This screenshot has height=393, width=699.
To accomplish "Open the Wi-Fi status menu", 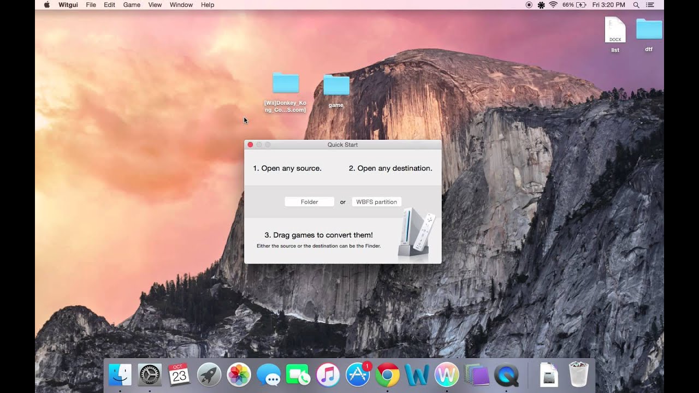I will (553, 5).
